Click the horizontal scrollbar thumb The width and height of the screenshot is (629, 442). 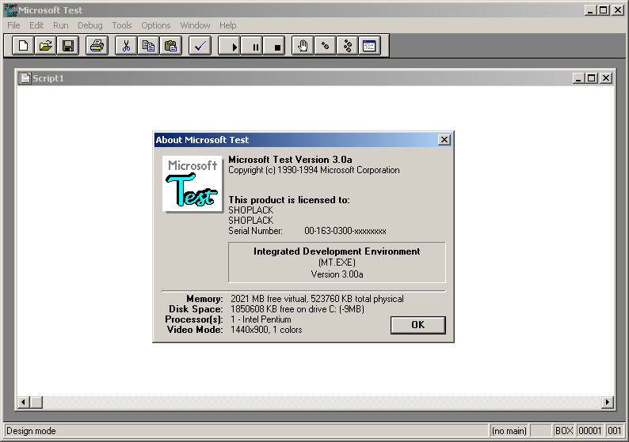[36, 402]
